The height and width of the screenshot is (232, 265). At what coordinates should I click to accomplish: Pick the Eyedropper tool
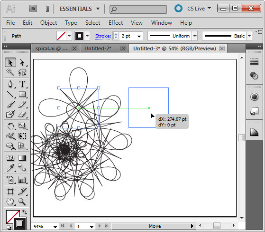click(10, 168)
